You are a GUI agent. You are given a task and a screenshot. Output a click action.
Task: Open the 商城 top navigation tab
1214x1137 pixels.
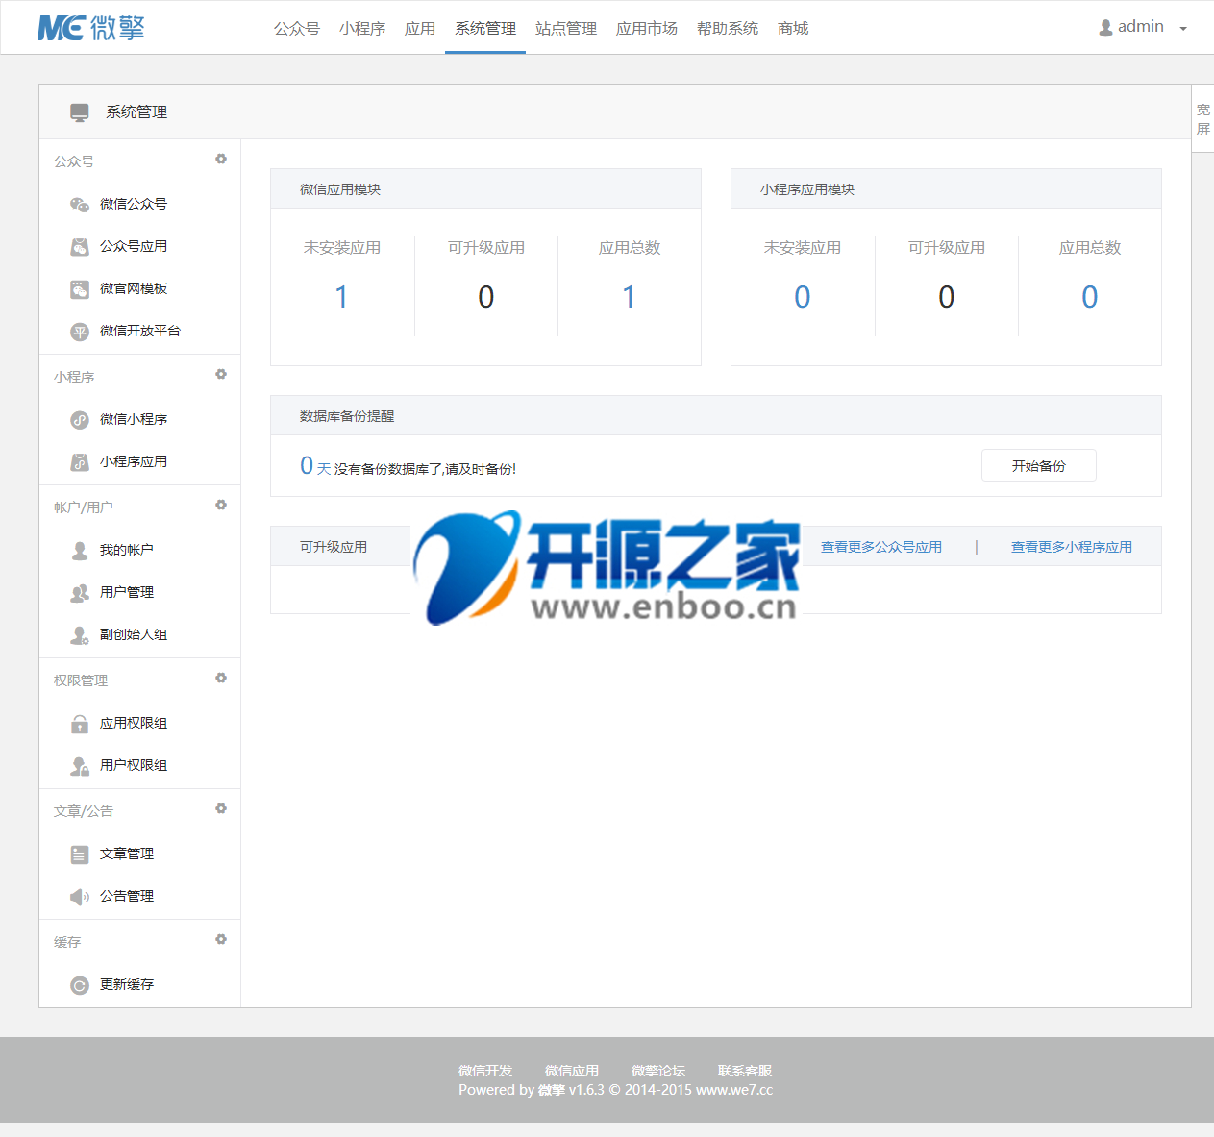(793, 29)
